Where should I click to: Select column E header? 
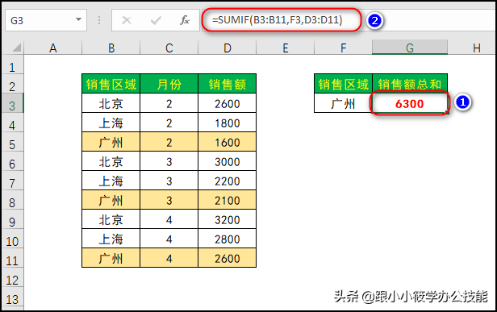tap(286, 48)
